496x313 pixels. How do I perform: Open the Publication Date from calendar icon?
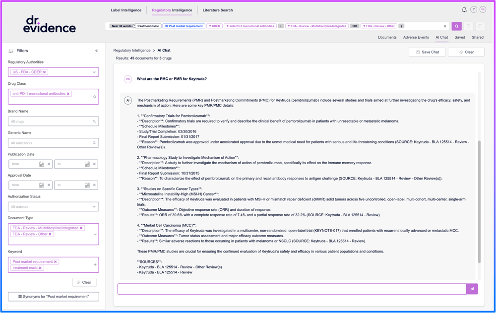pyautogui.click(x=42, y=164)
